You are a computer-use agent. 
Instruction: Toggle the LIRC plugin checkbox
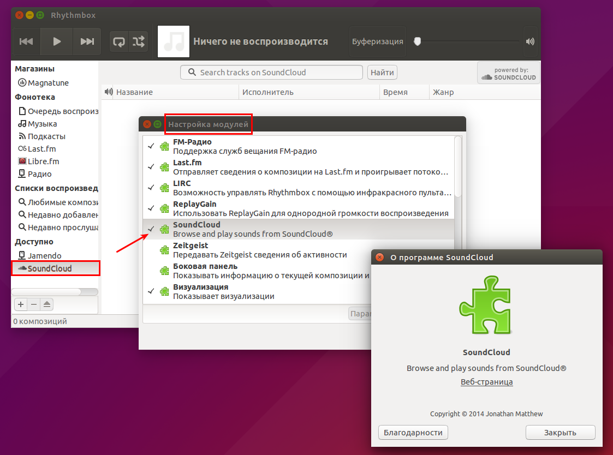tap(151, 188)
